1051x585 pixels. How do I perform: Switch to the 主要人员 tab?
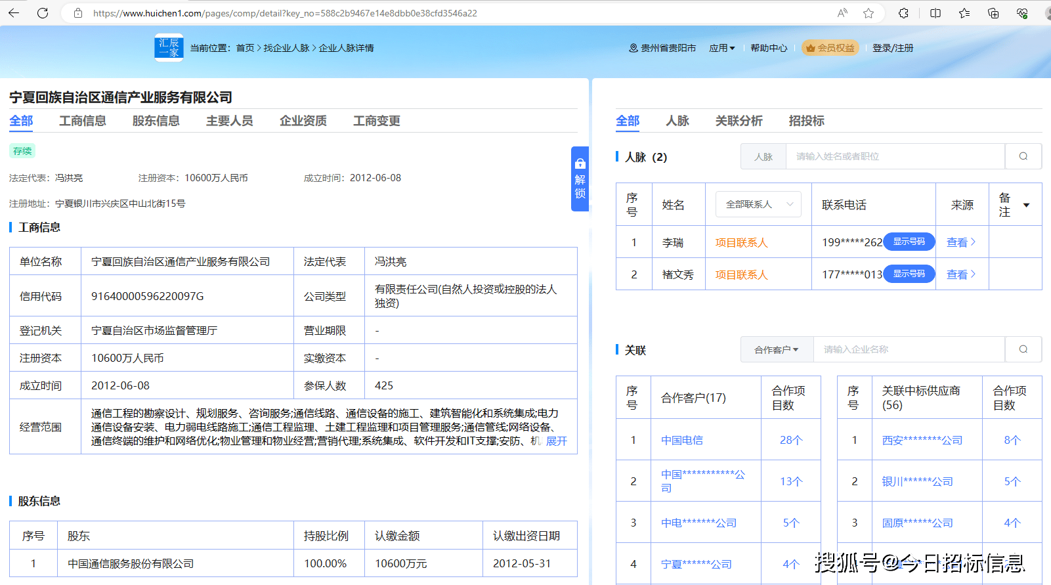coord(230,121)
